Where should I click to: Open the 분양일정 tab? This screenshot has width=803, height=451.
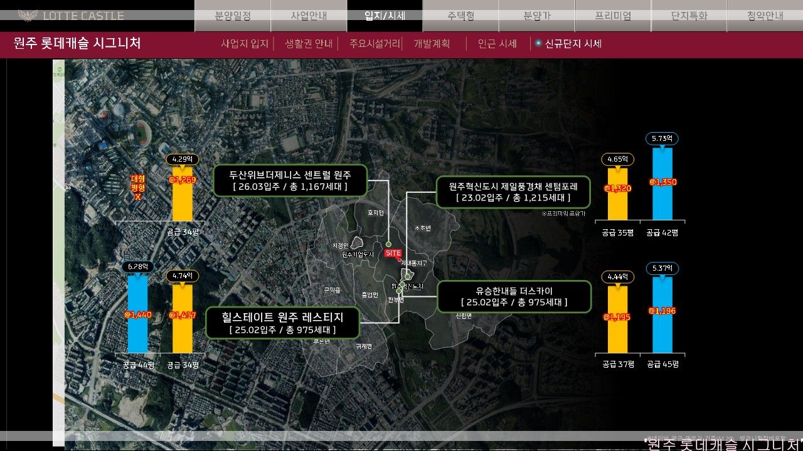pos(233,16)
